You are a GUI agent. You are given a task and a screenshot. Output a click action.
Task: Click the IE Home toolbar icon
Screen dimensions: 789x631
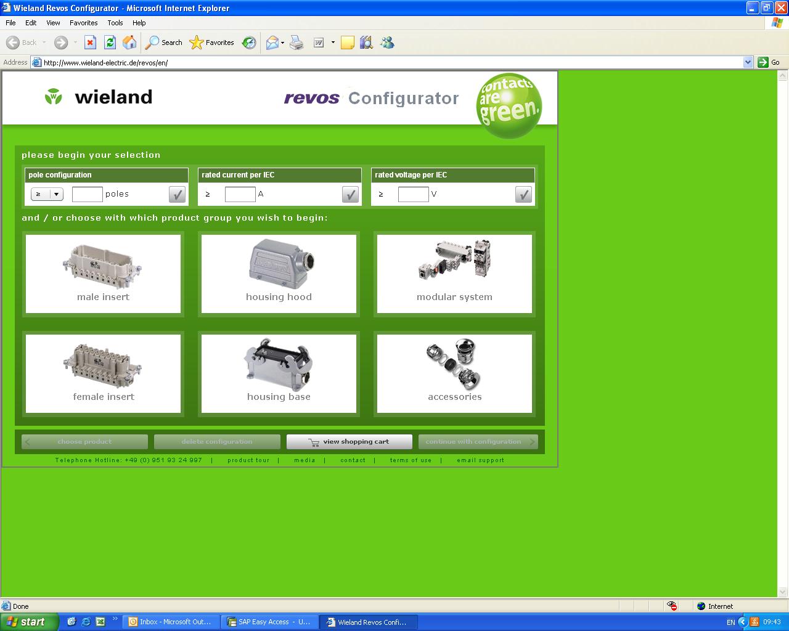click(x=129, y=43)
